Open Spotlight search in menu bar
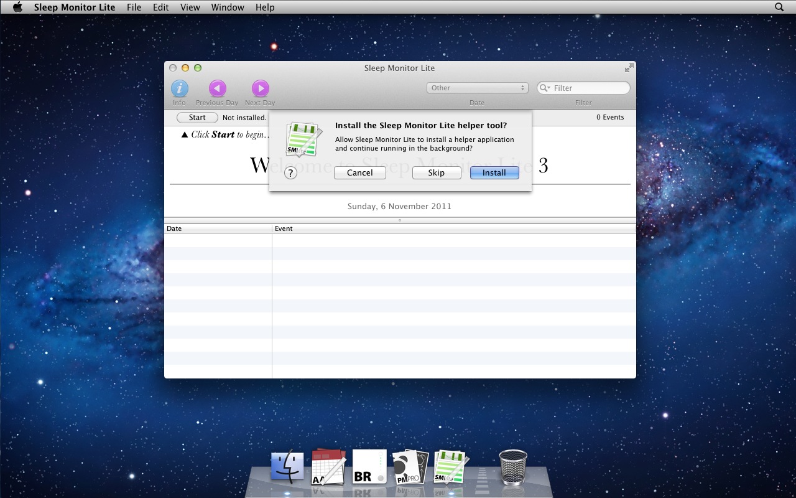This screenshot has height=498, width=796. click(x=779, y=7)
